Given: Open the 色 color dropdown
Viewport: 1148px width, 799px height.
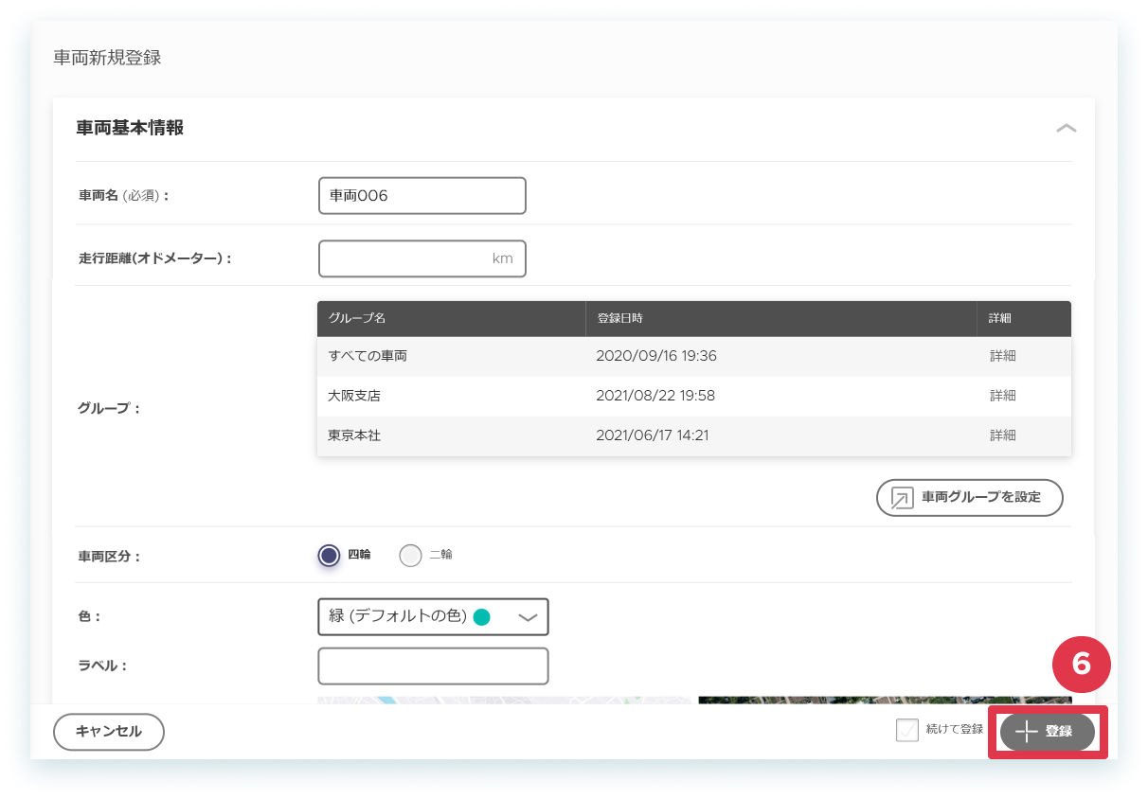Looking at the screenshot, I should tap(434, 616).
